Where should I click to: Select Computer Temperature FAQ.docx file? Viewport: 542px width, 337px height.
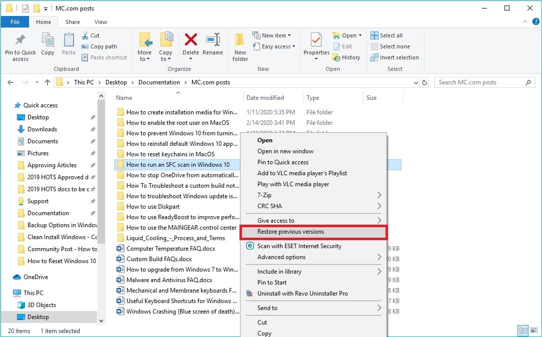point(171,249)
